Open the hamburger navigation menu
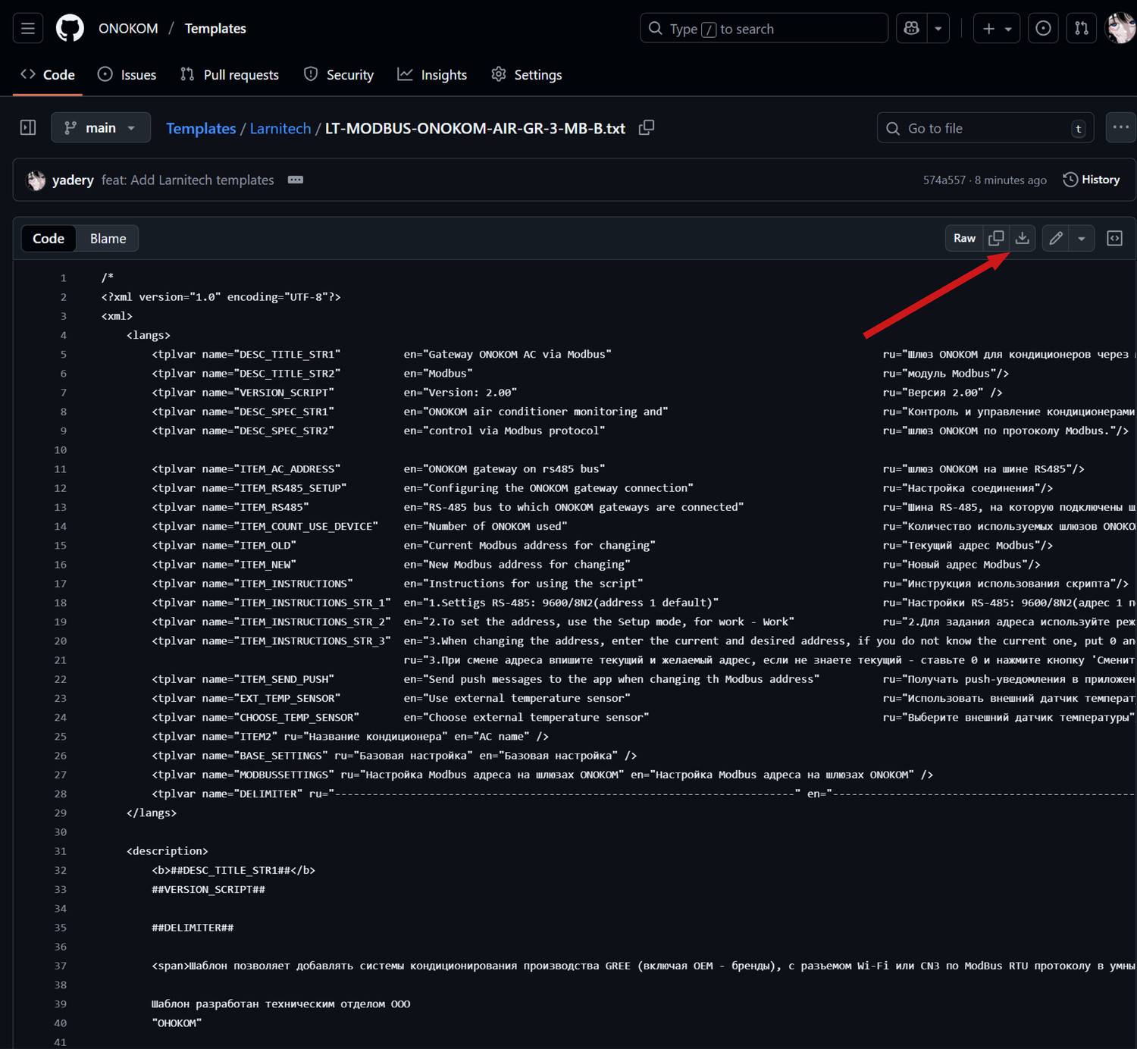Image resolution: width=1137 pixels, height=1049 pixels. (28, 29)
